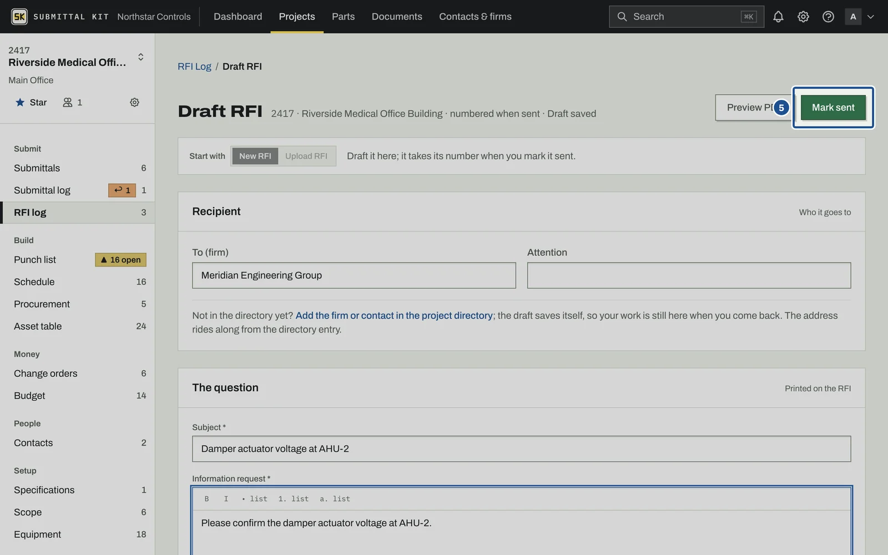
Task: Go to the Dashboard tab
Action: click(238, 17)
